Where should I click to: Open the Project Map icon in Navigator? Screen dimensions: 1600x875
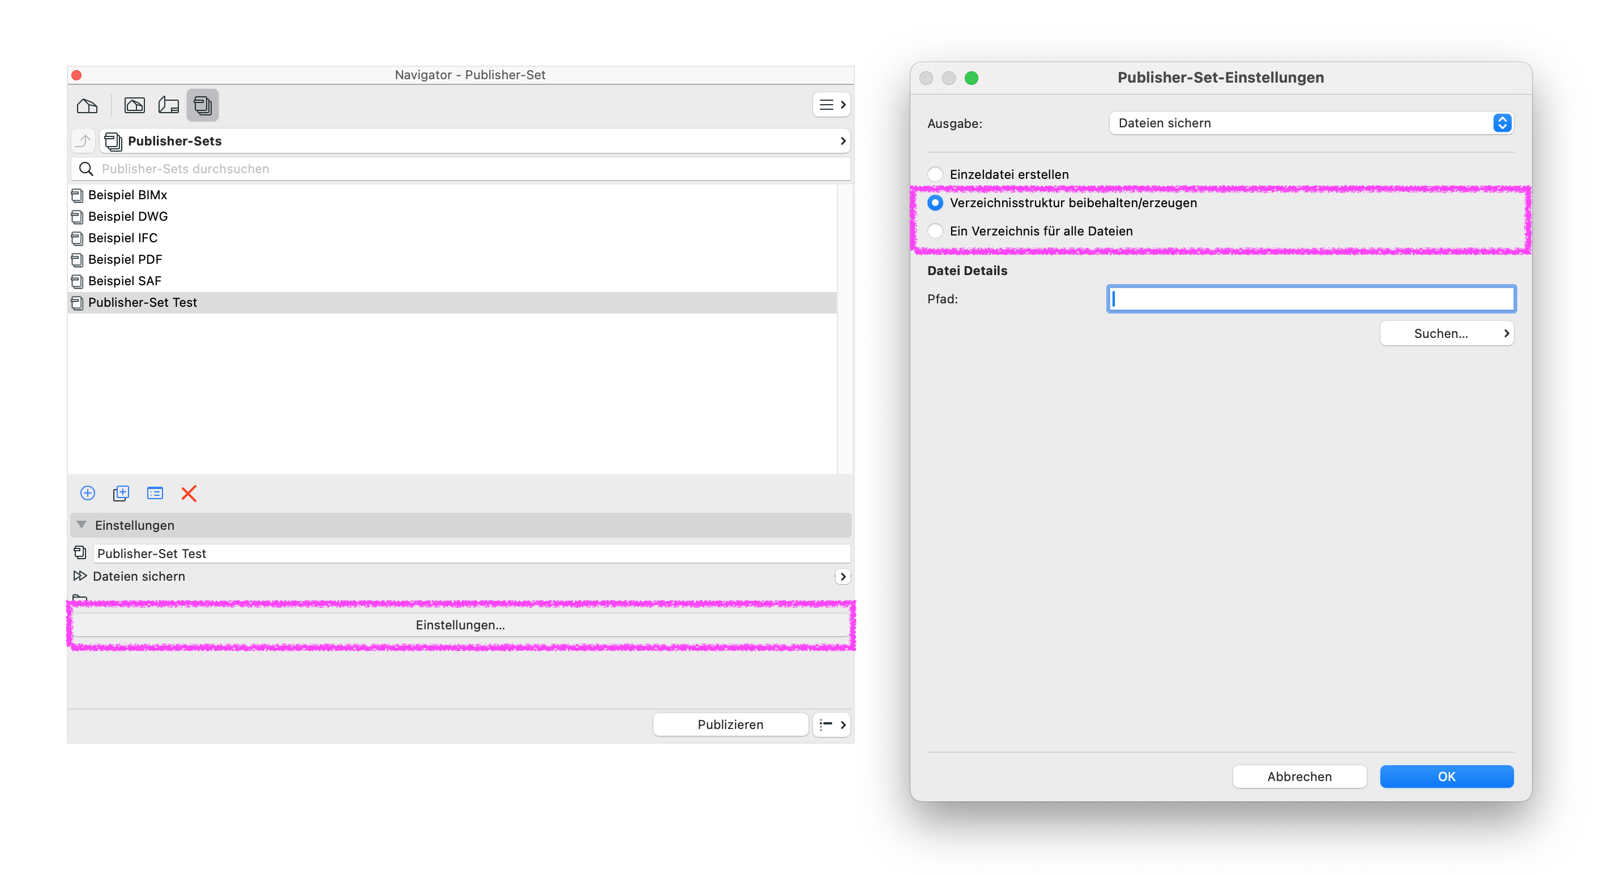87,105
